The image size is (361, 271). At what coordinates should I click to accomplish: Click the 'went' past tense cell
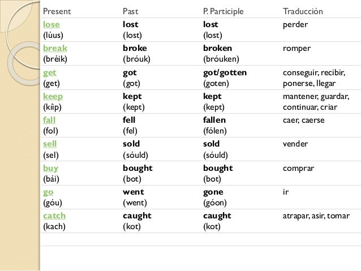132,192
